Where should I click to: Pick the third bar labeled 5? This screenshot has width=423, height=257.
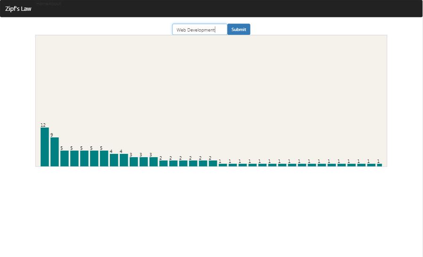(x=84, y=158)
